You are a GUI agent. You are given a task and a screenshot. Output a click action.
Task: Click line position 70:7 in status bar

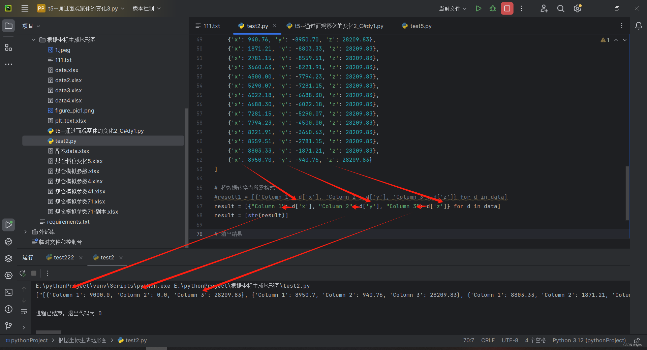(468, 340)
